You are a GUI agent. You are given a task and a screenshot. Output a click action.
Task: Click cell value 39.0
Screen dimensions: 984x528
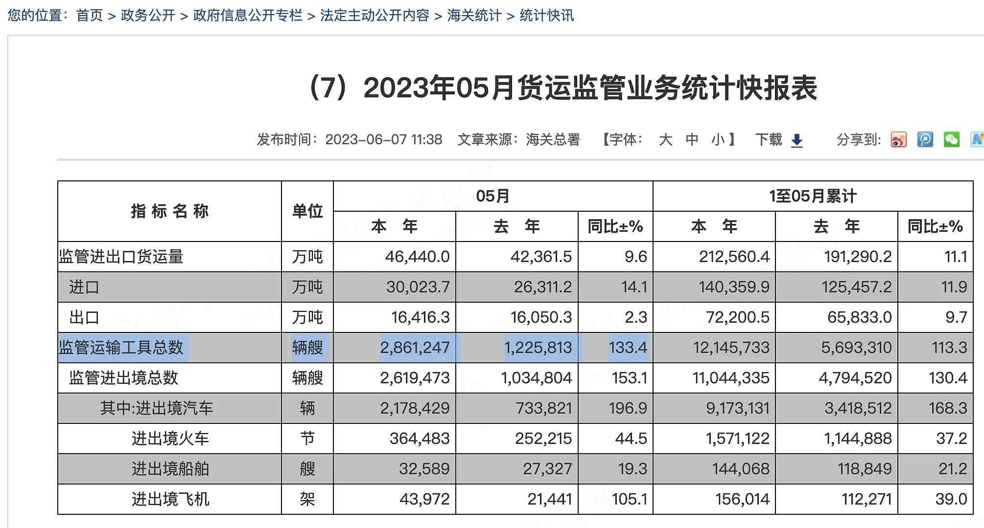(951, 499)
